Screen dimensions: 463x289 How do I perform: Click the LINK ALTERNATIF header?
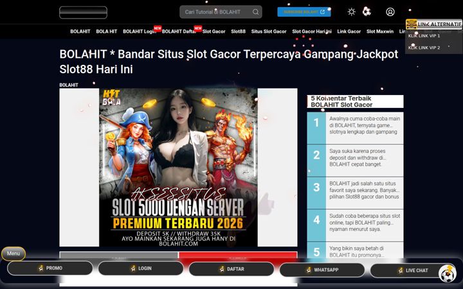click(x=434, y=24)
